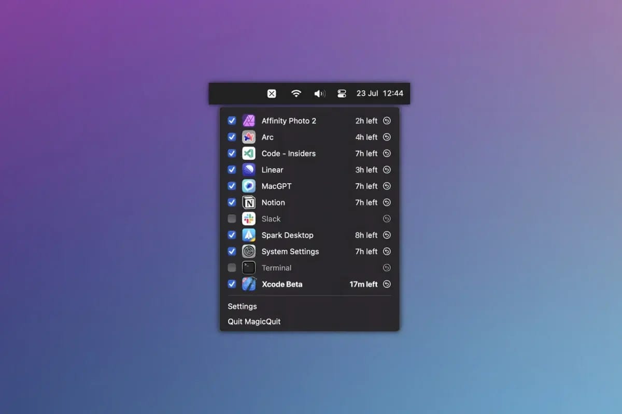
Task: Open Control Center in the menu bar
Action: 342,94
